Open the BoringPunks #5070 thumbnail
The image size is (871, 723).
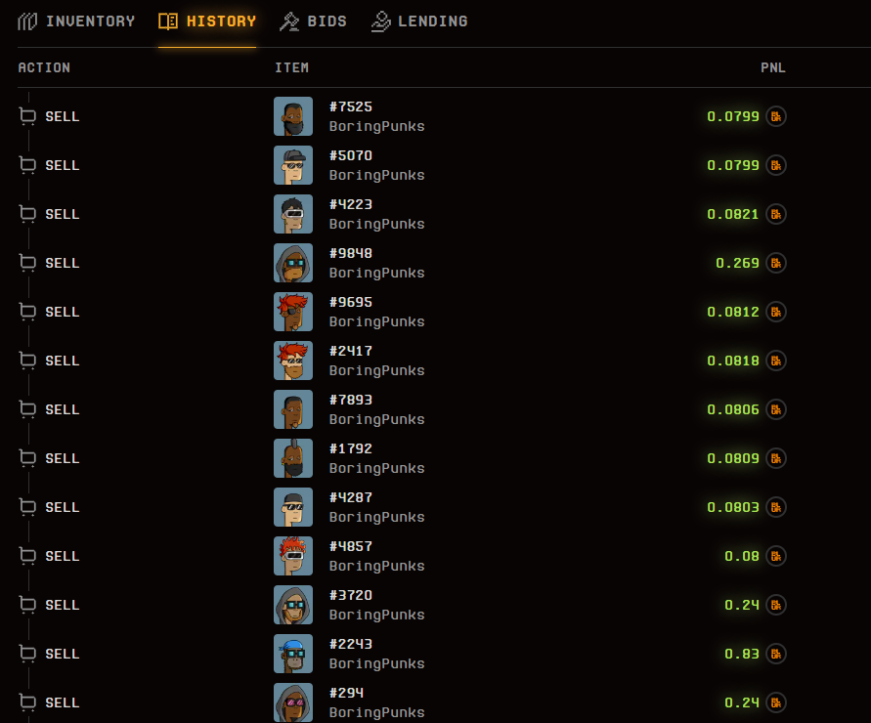tap(293, 165)
